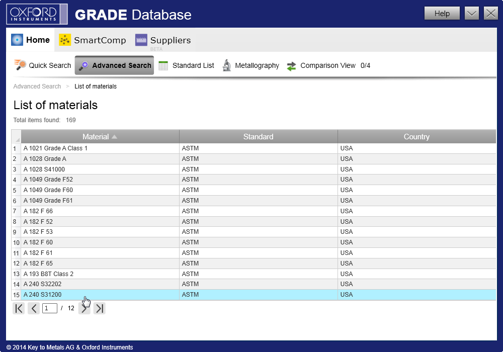503x352 pixels.
Task: Click the 0/4 comparison counter
Action: pos(365,65)
